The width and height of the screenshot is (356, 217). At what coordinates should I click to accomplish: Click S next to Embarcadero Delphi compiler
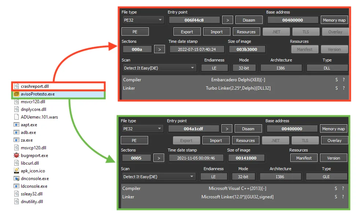[x=337, y=79]
